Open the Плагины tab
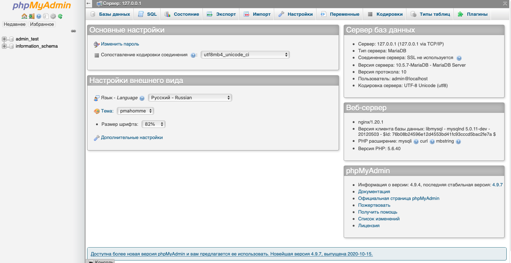 click(x=472, y=14)
